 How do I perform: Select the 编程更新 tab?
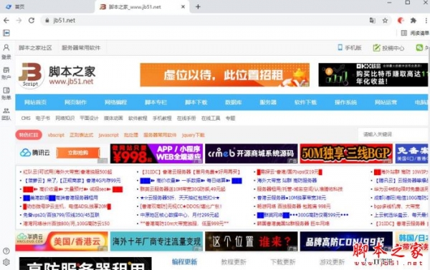185,262
